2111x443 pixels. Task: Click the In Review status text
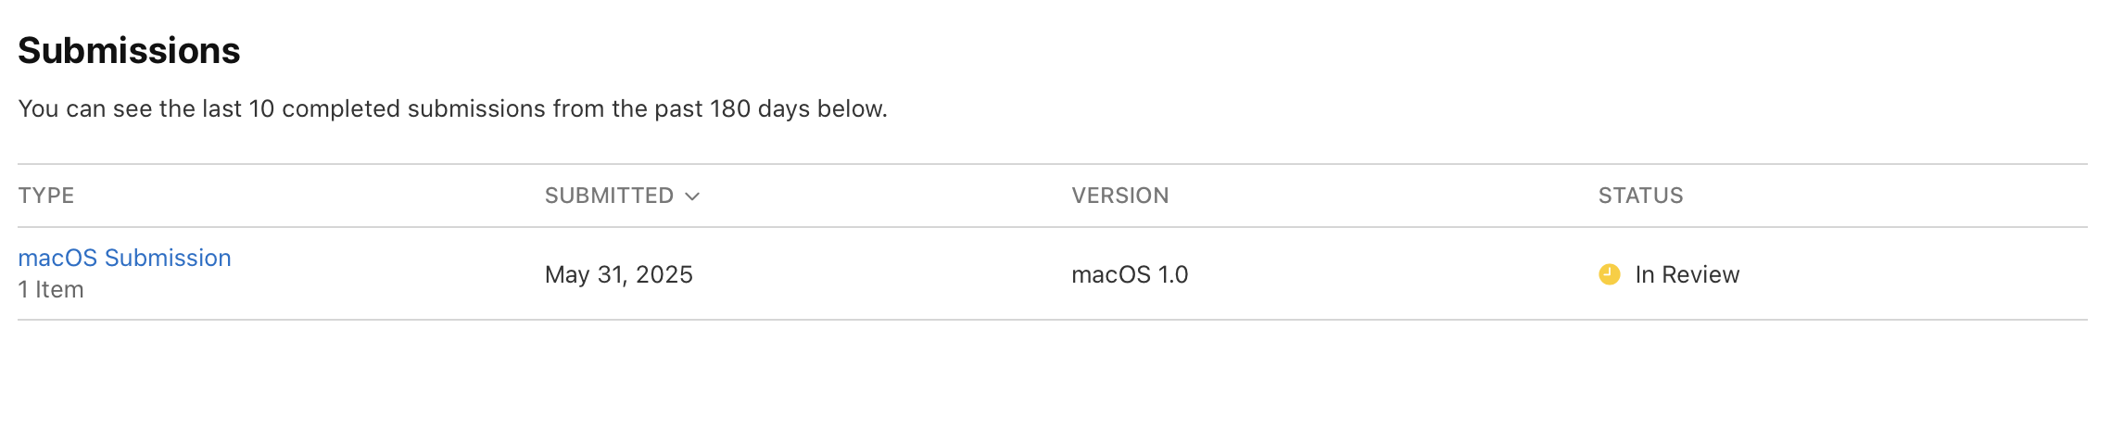1688,274
